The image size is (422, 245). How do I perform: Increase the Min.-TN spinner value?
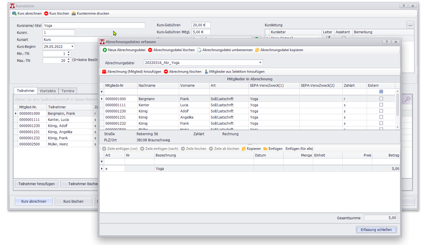(x=69, y=52)
